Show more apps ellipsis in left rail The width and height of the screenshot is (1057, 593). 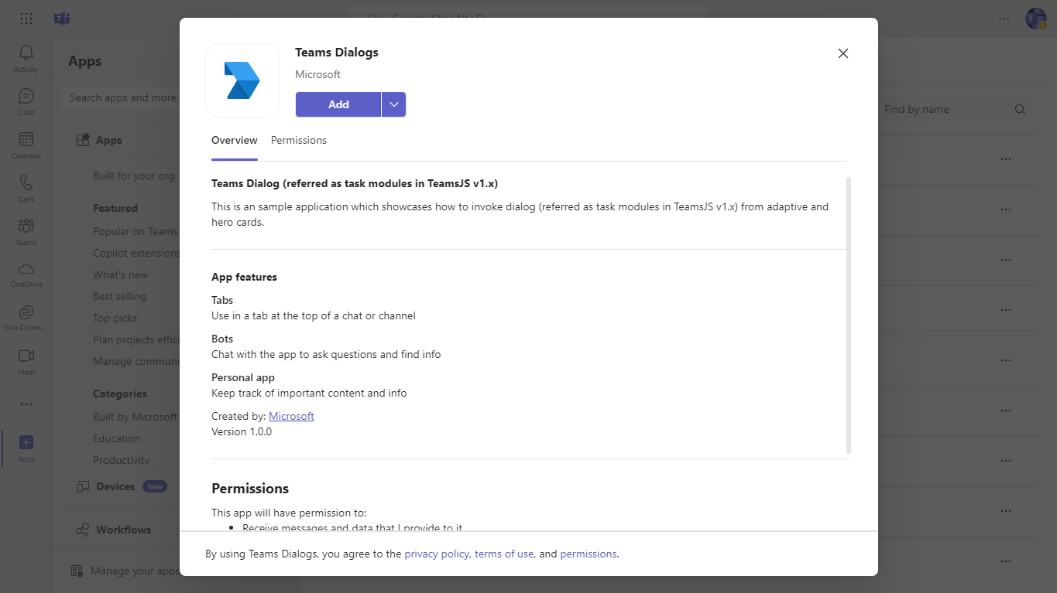pos(26,404)
